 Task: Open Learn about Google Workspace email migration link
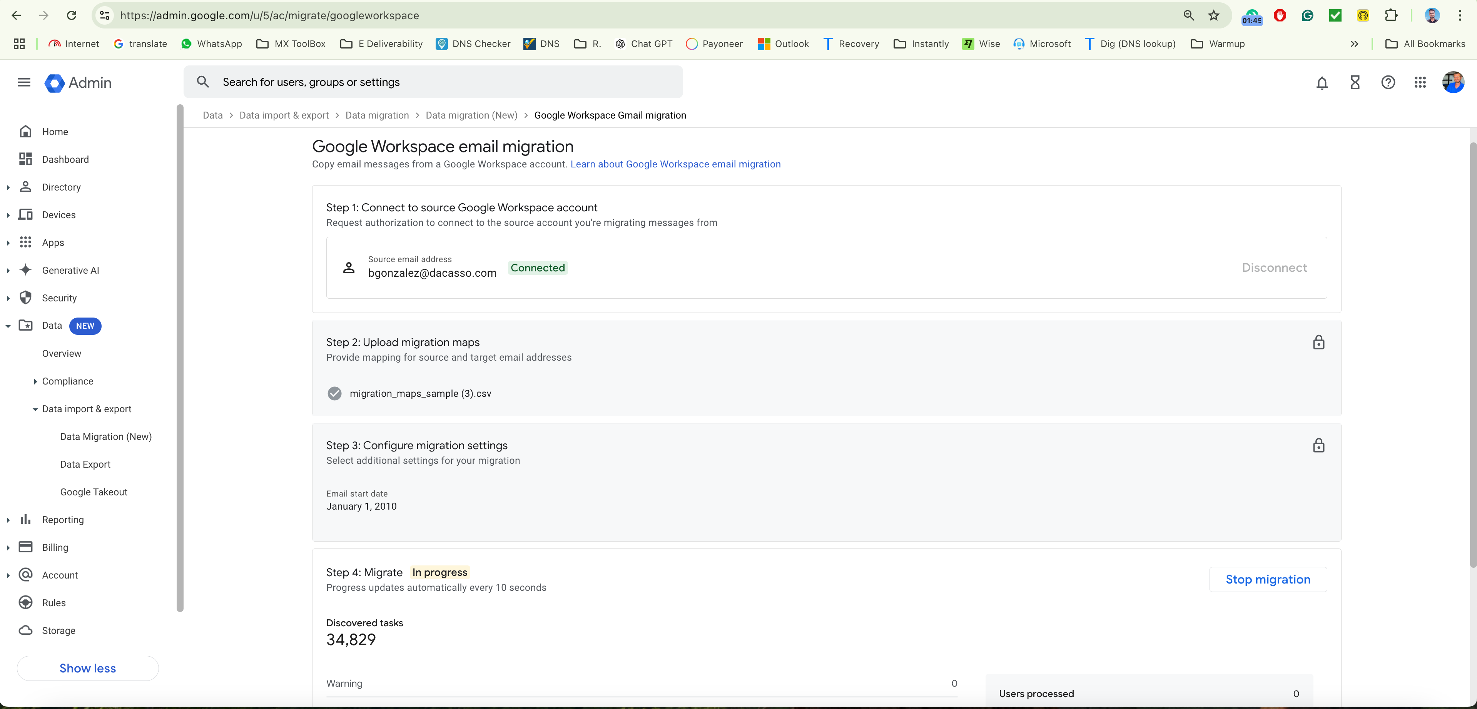tap(675, 164)
